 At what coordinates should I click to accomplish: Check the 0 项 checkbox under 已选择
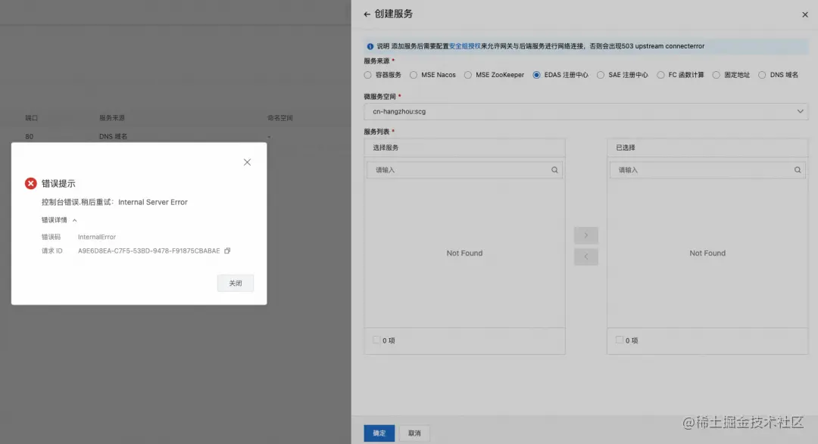pos(619,340)
